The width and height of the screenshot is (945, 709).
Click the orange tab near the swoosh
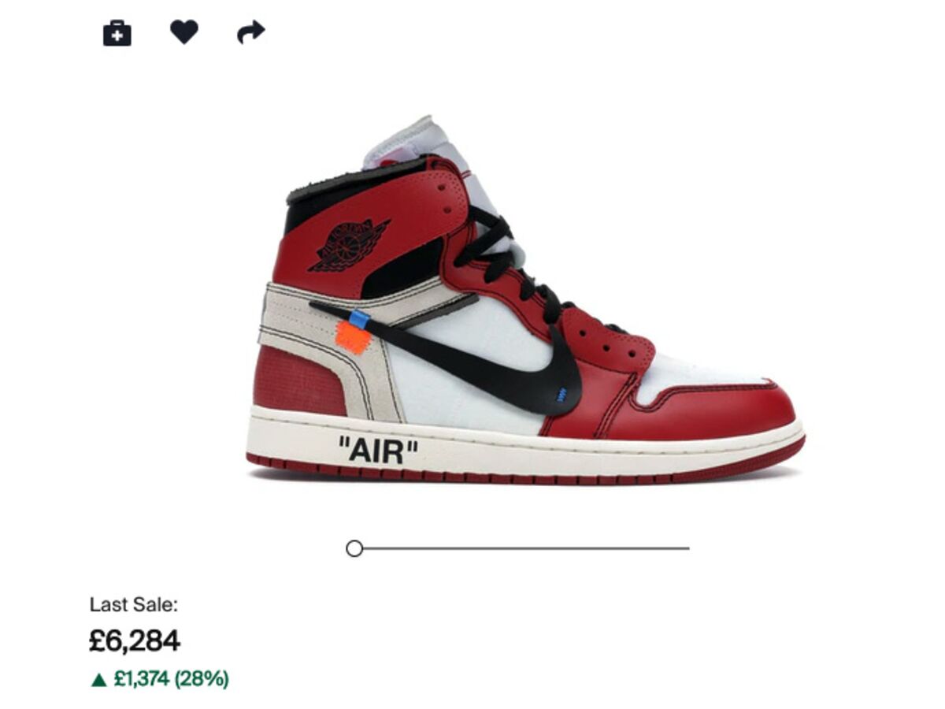click(354, 339)
